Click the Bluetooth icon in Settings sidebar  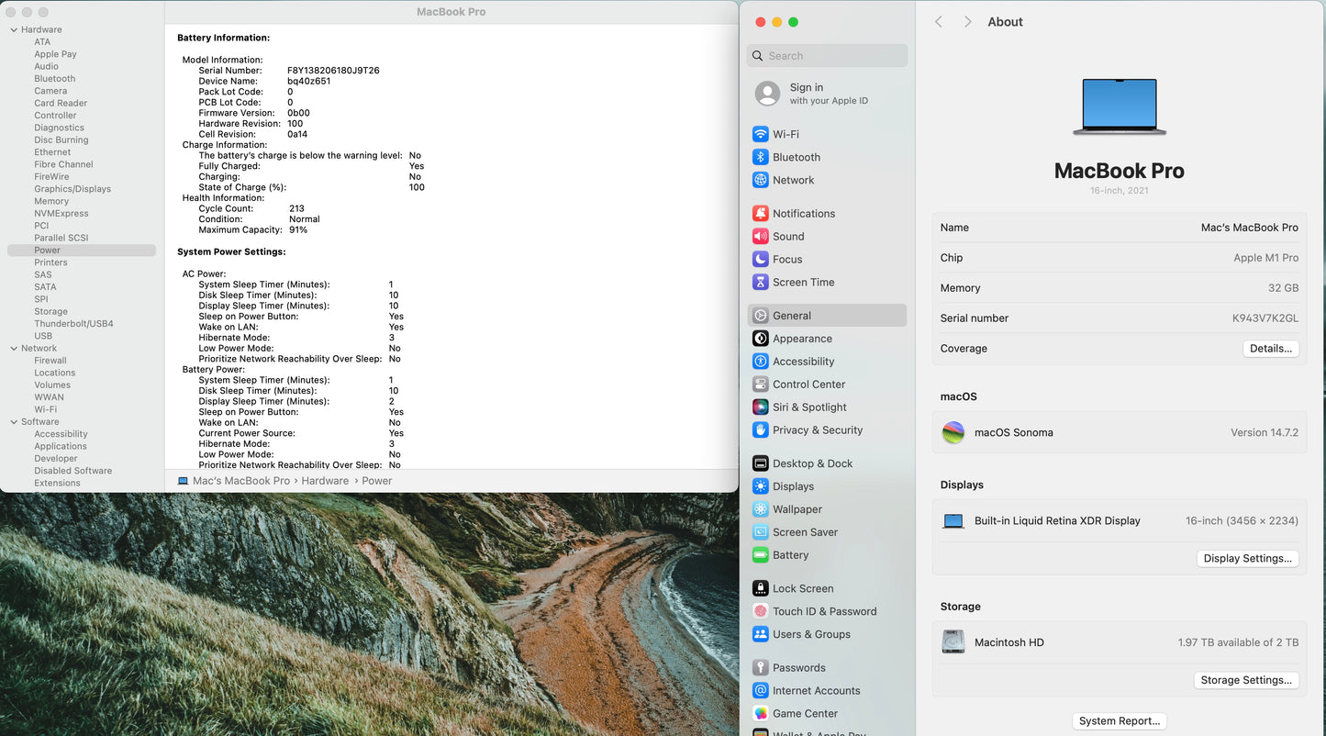760,157
